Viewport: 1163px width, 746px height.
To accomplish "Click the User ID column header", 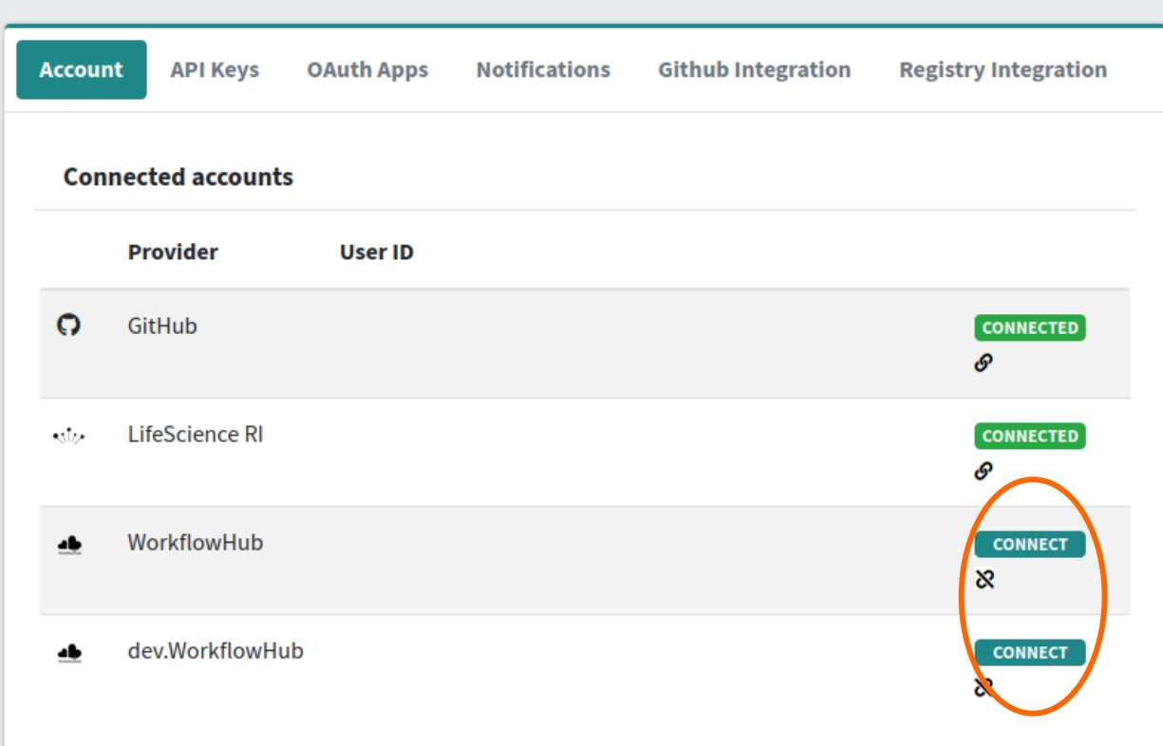I will pos(377,252).
